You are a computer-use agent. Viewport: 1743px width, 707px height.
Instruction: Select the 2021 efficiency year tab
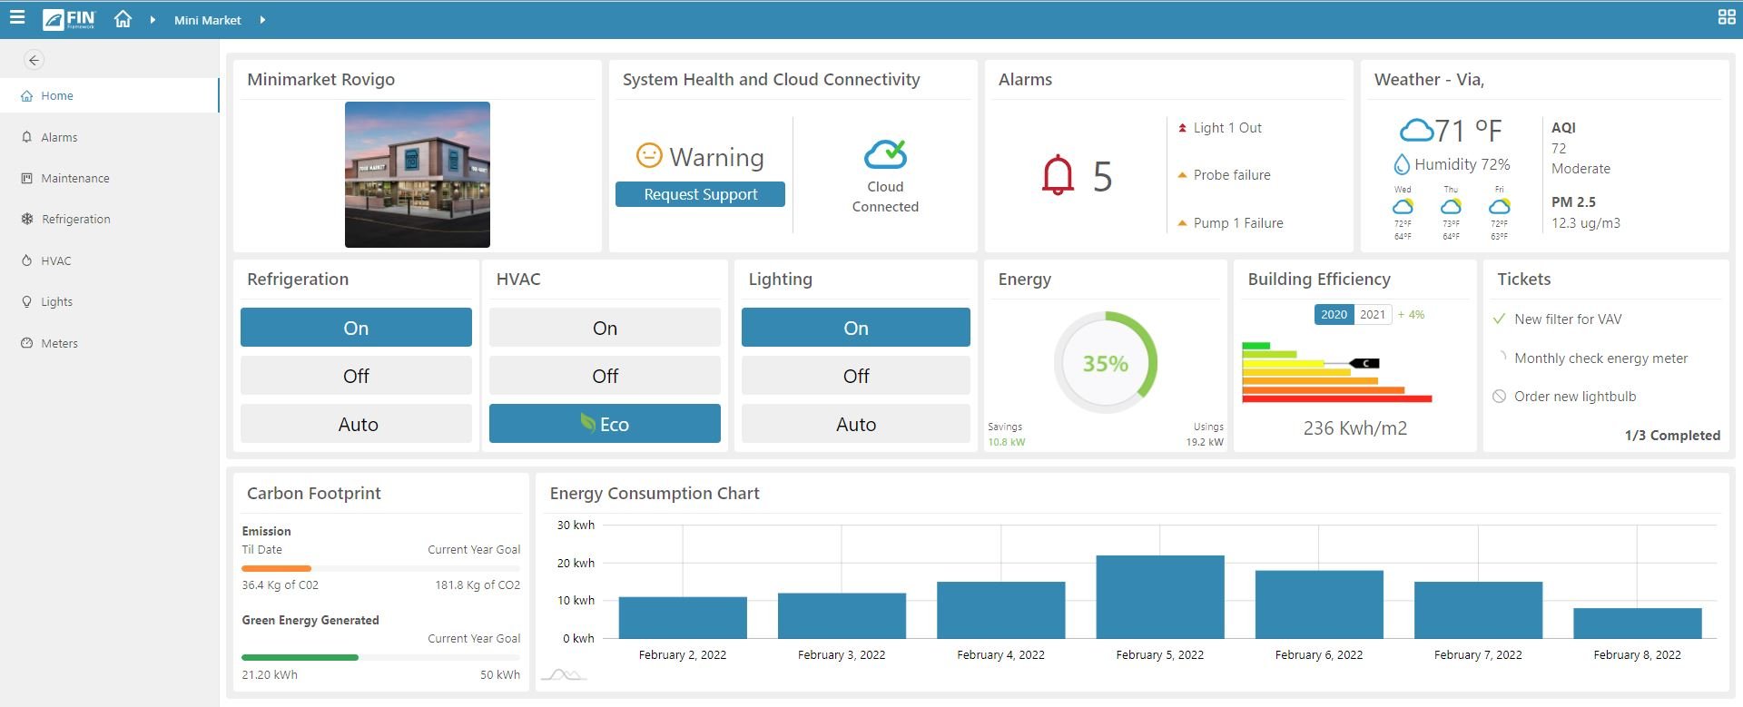click(1373, 314)
